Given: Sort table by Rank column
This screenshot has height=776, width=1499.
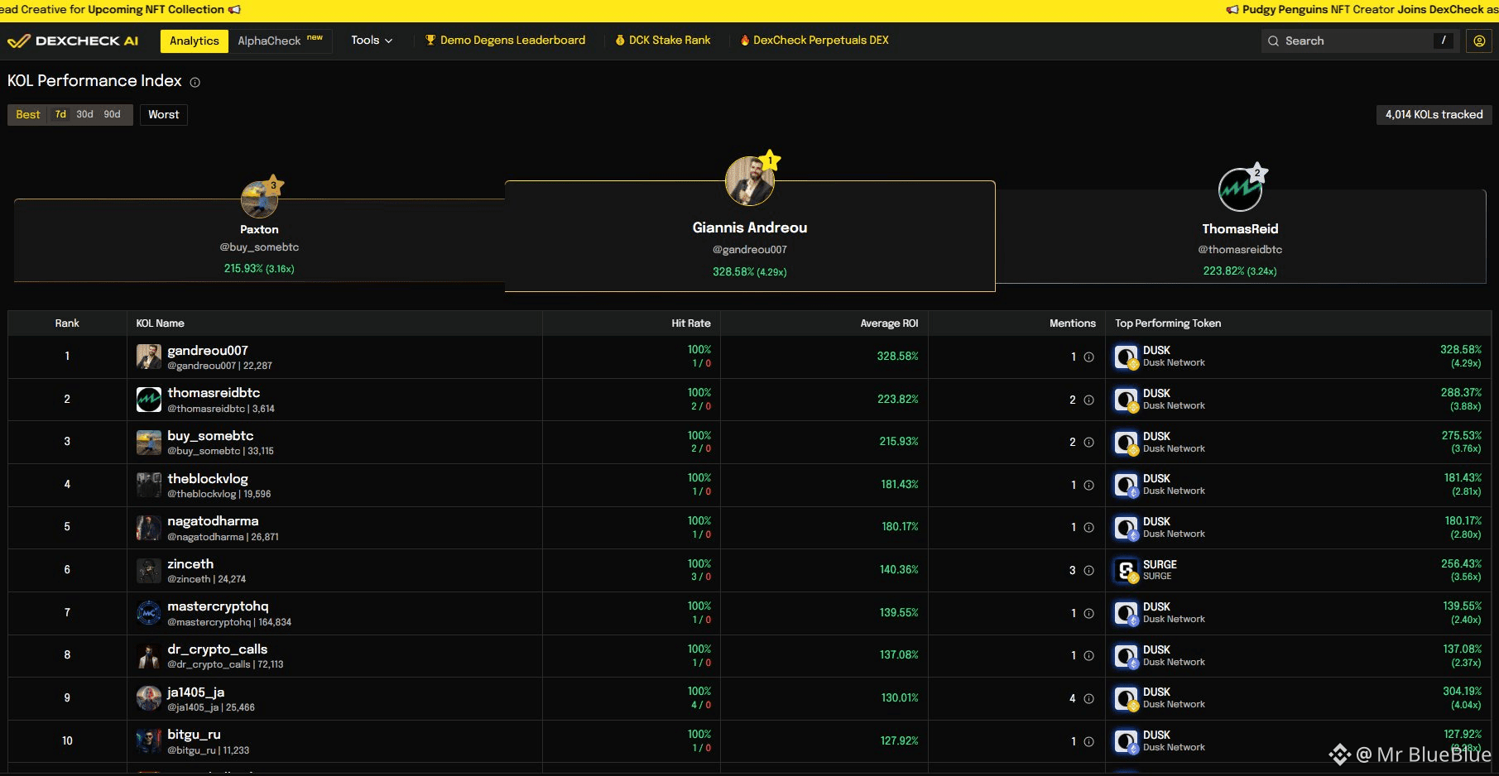Looking at the screenshot, I should coord(67,323).
